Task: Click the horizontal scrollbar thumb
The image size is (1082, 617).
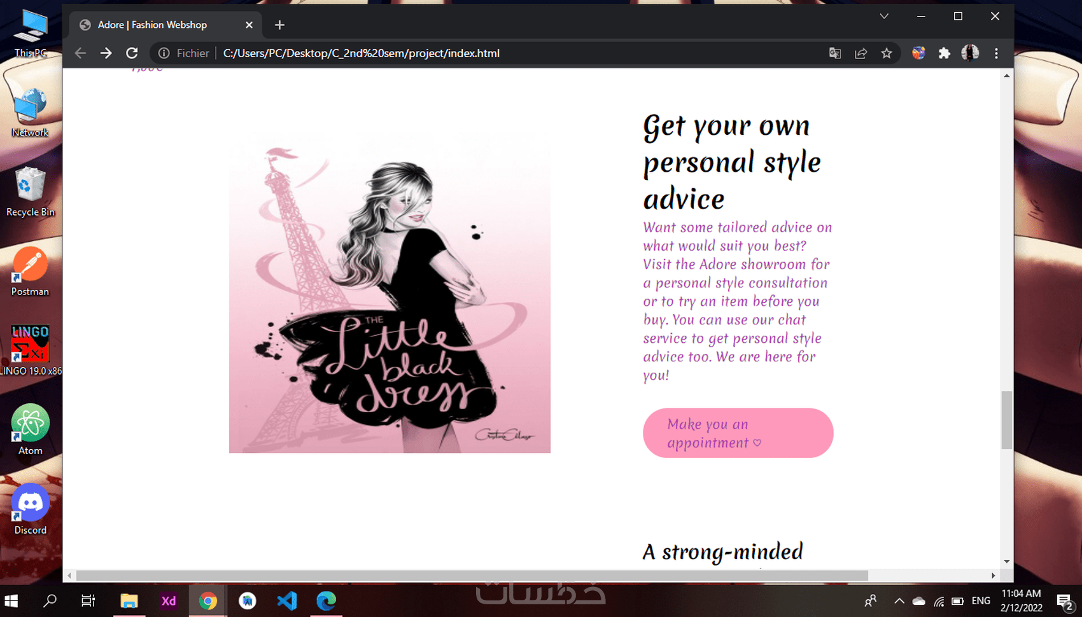Action: [472, 576]
